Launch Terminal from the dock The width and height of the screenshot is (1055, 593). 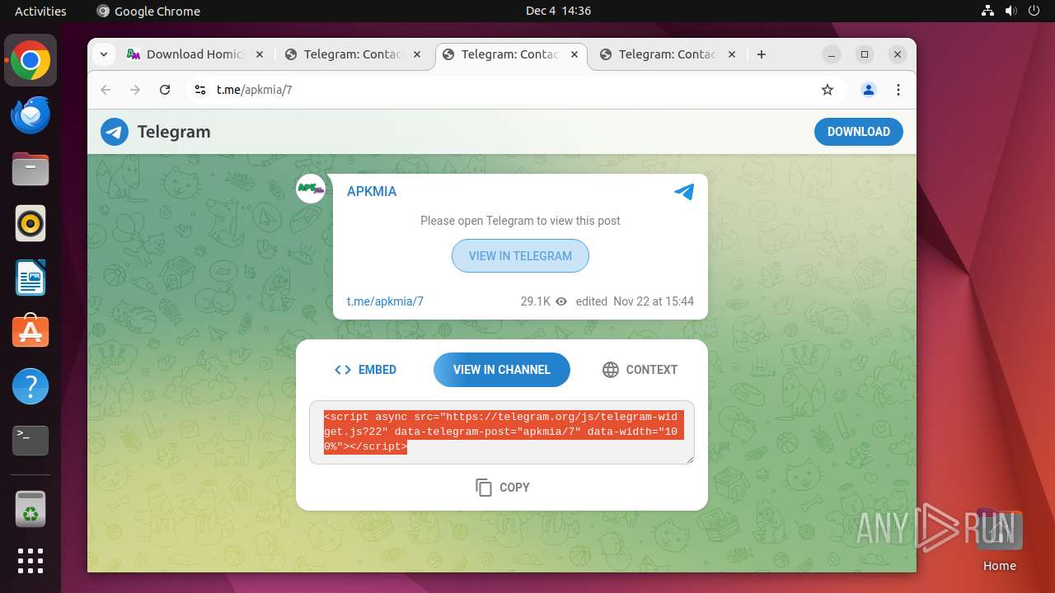point(30,441)
